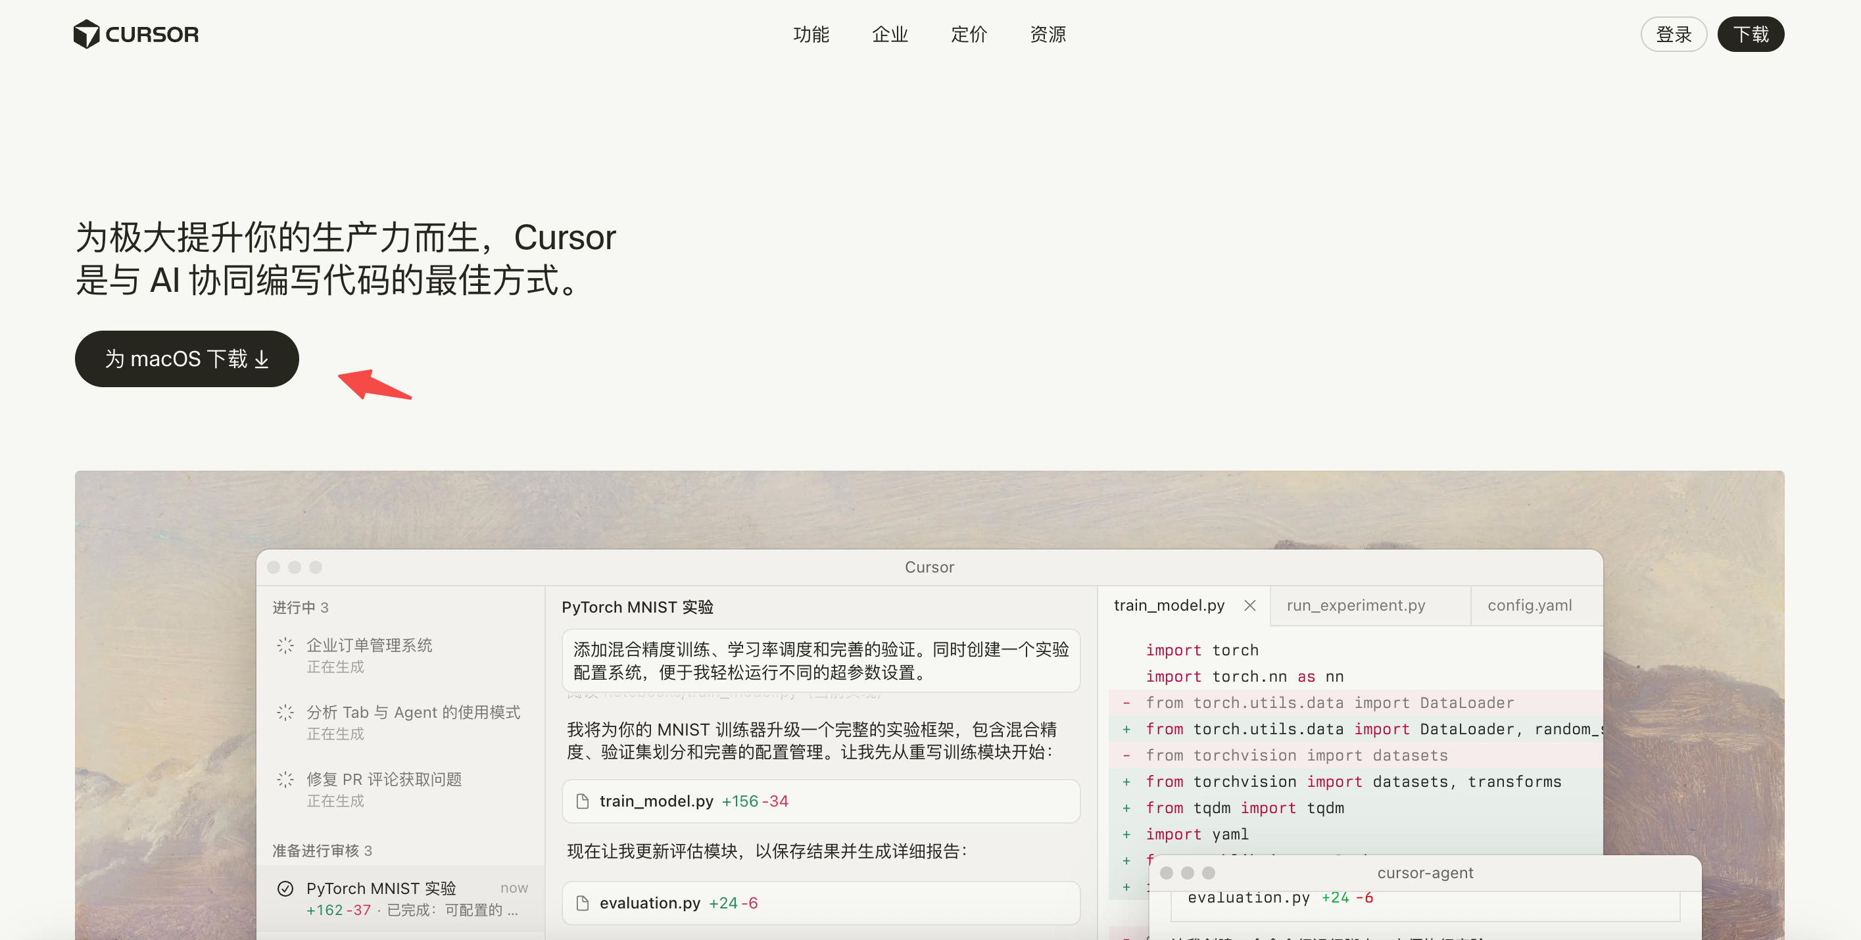1861x940 pixels.
Task: Open the 资源 menu
Action: click(x=1048, y=35)
